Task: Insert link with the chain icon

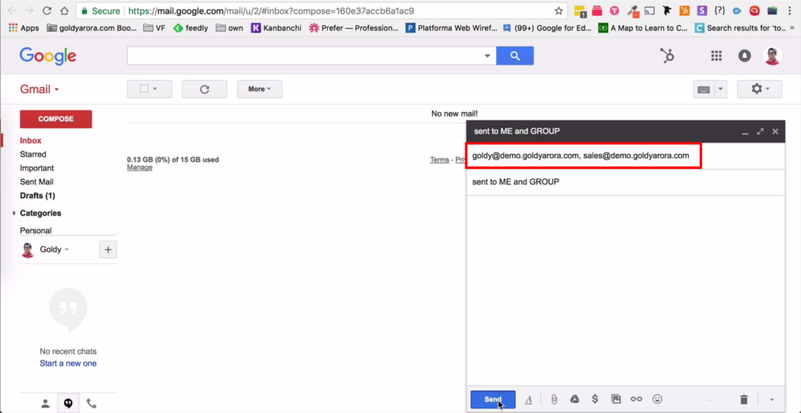Action: pyautogui.click(x=636, y=399)
